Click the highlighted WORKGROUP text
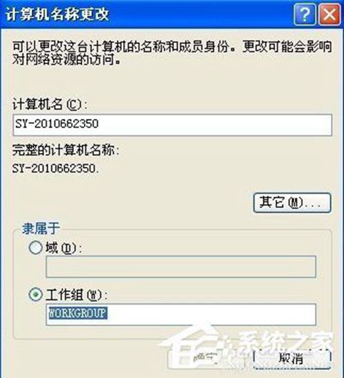This screenshot has width=344, height=378. point(78,313)
